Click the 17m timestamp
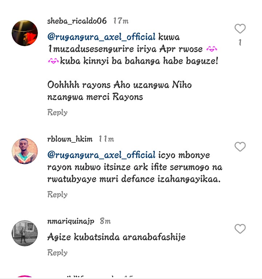 tap(121, 21)
